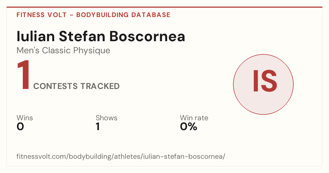
Task: Click the letter I inside the avatar
Action: (x=255, y=81)
